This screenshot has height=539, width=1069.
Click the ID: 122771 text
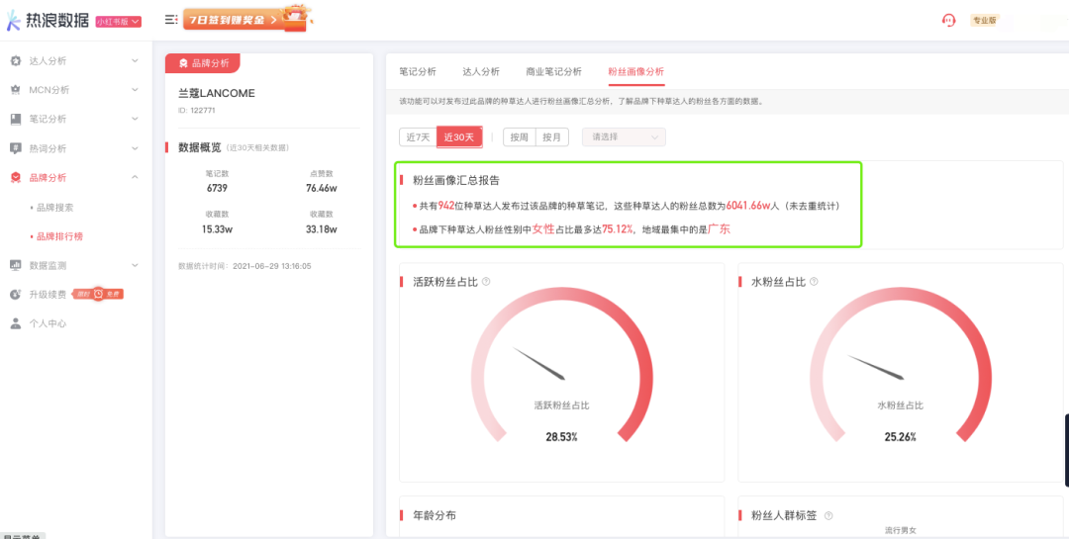coord(196,111)
